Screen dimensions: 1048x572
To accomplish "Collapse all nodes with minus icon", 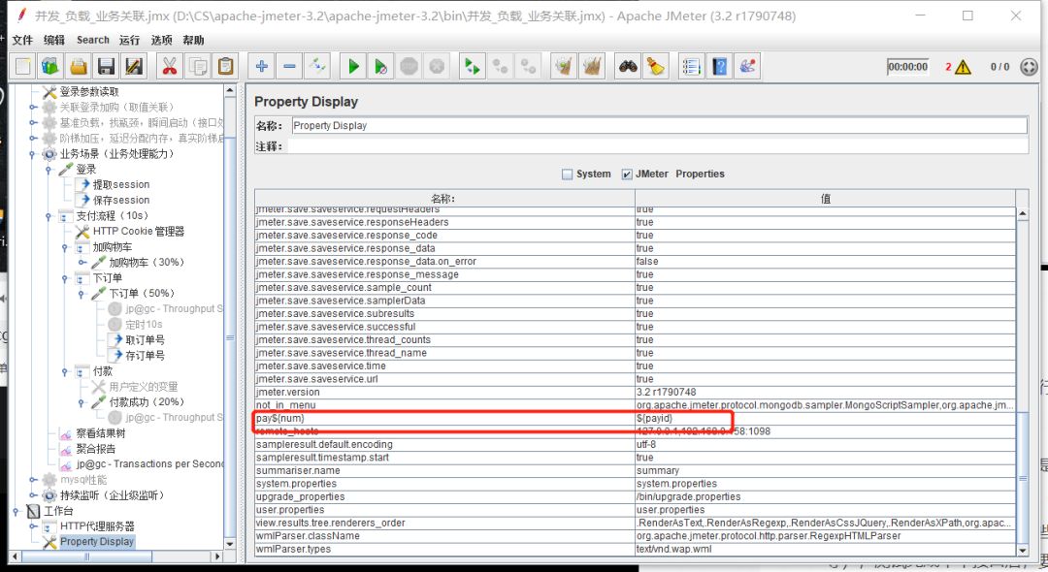I will point(289,66).
